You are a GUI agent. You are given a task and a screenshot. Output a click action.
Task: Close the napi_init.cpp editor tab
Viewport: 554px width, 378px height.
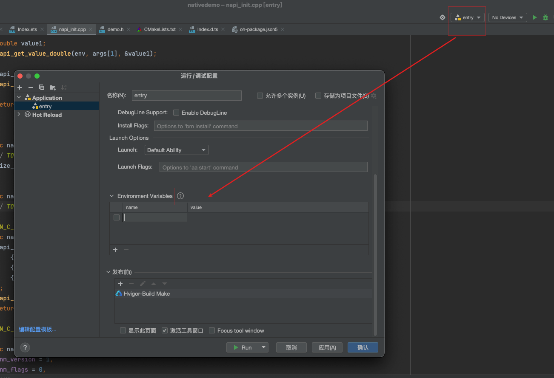(91, 29)
